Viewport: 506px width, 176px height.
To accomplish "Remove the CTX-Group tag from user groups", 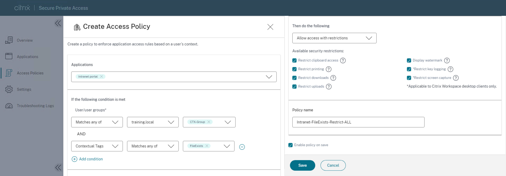I will click(209, 122).
